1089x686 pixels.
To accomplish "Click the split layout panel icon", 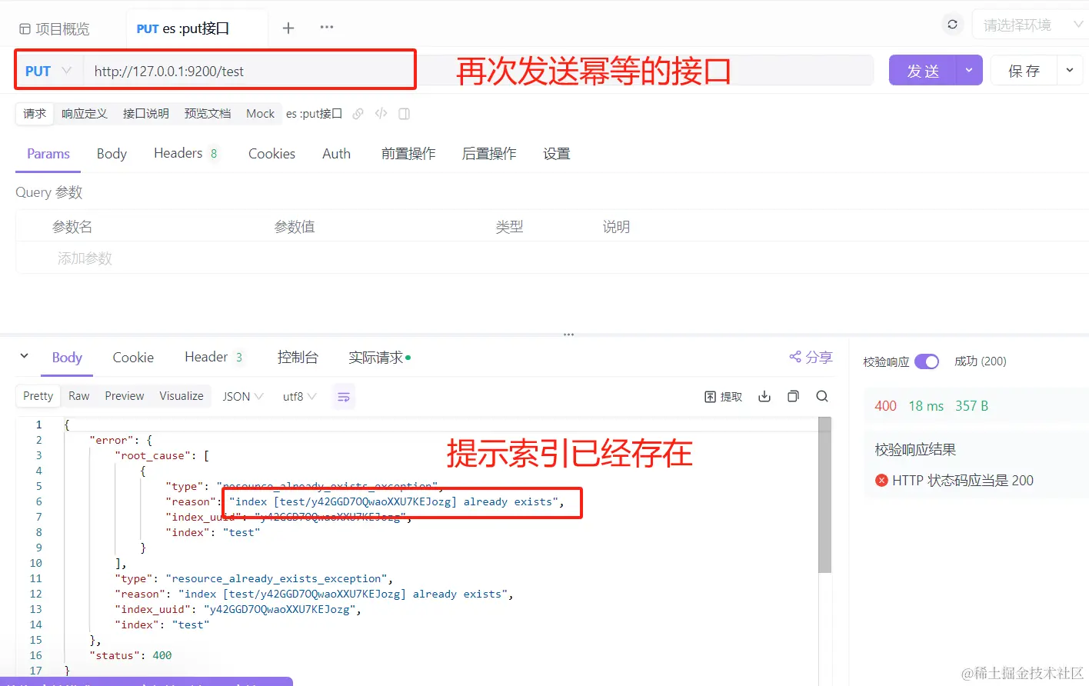I will click(x=404, y=114).
